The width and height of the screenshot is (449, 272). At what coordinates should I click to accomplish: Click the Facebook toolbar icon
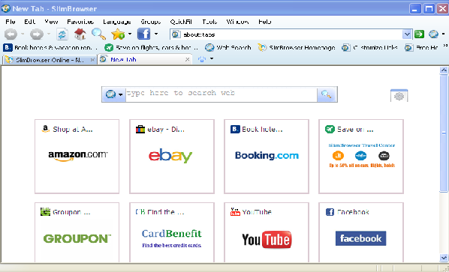pyautogui.click(x=143, y=34)
